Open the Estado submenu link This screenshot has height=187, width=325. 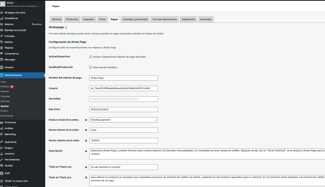point(4,111)
